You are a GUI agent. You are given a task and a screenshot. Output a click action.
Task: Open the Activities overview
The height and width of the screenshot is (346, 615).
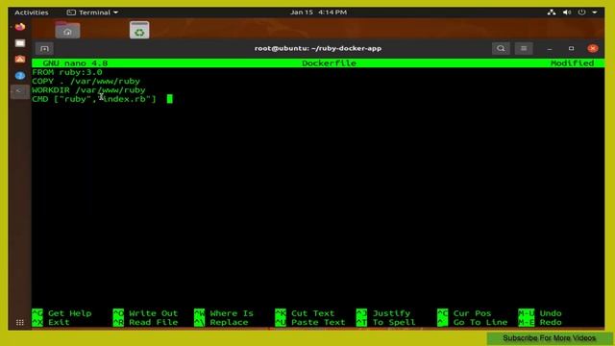[32, 12]
